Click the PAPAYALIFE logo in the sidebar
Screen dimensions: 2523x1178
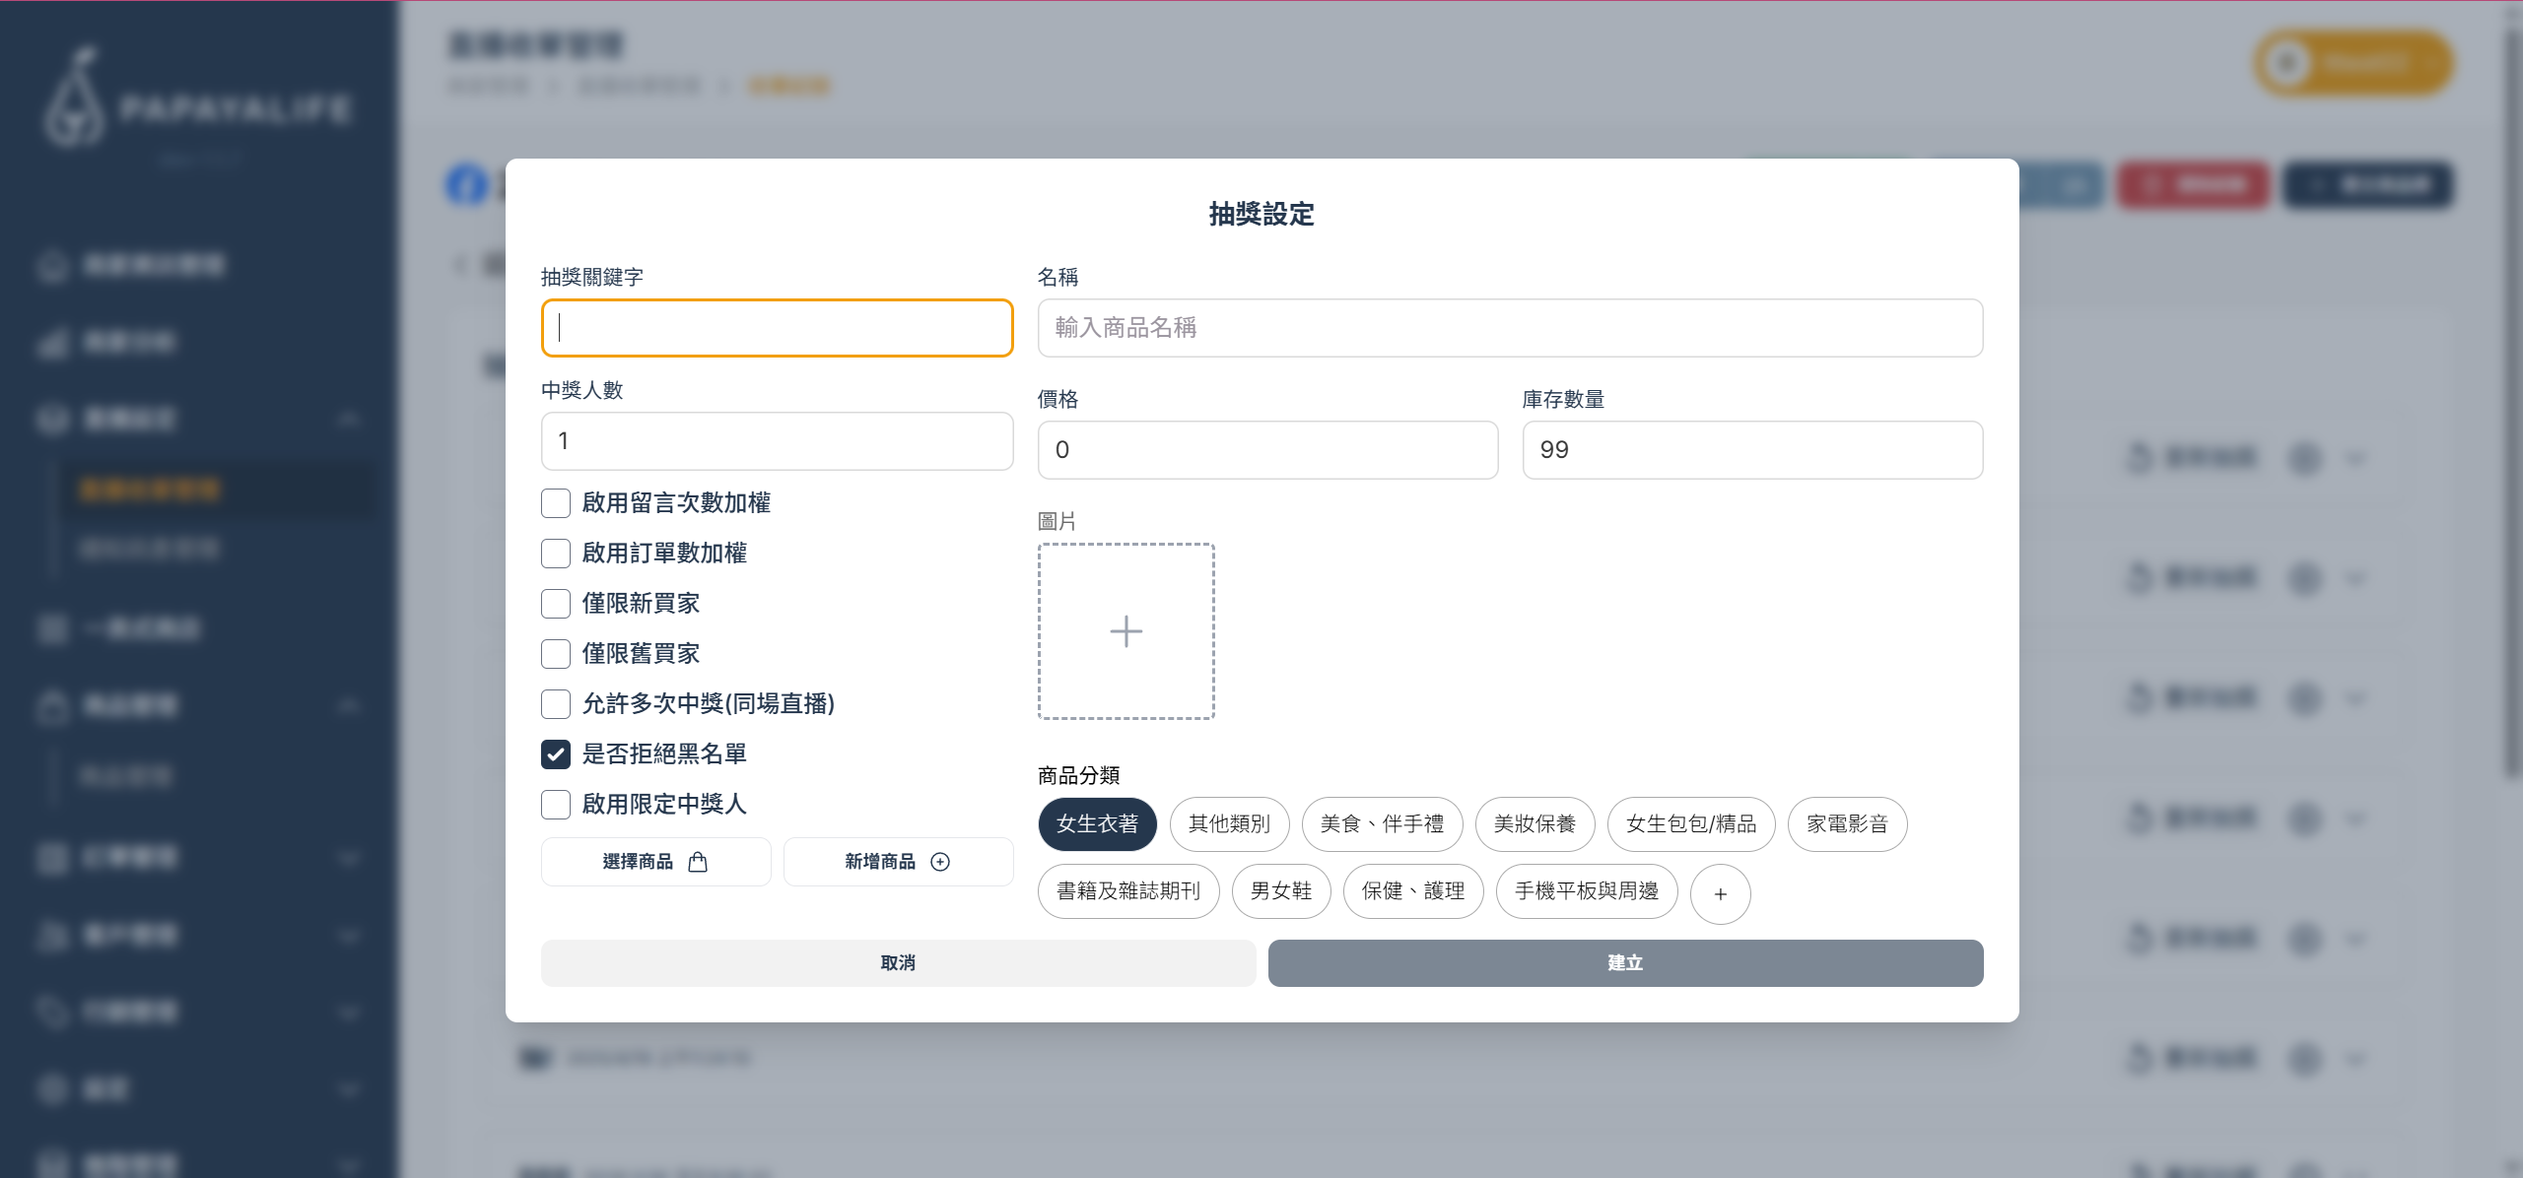point(197,108)
